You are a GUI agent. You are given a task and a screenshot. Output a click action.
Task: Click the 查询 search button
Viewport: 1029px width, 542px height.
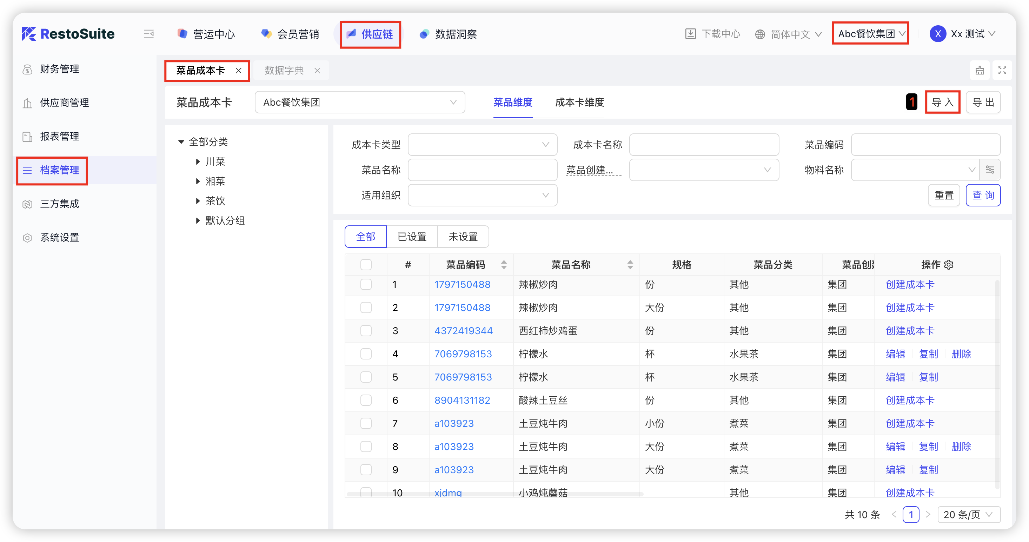pyautogui.click(x=983, y=195)
